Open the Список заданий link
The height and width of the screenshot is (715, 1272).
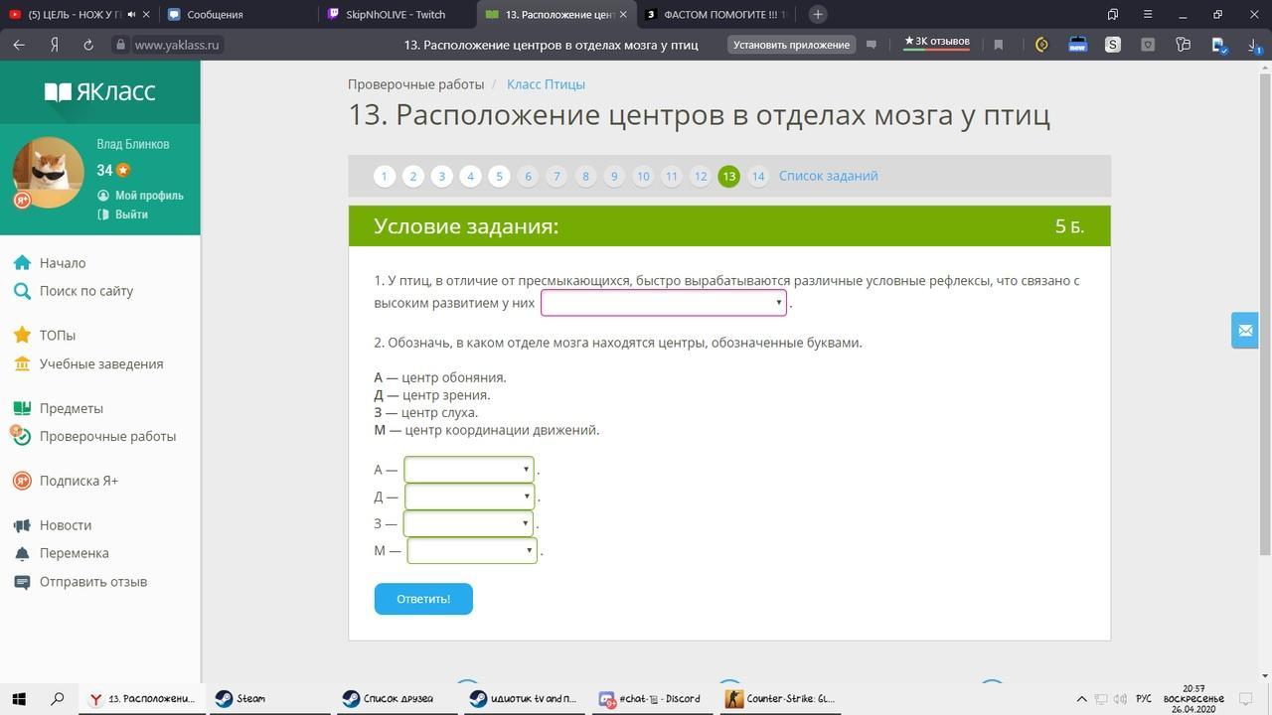click(x=828, y=176)
